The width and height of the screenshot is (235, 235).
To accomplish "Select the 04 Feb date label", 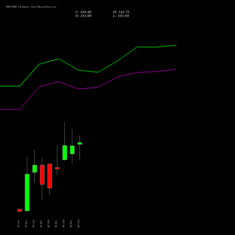I will click(64, 224).
